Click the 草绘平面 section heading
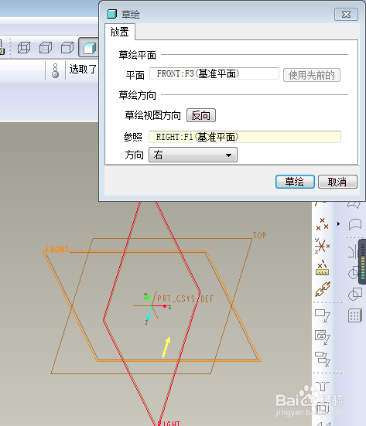The height and width of the screenshot is (426, 366). point(138,55)
